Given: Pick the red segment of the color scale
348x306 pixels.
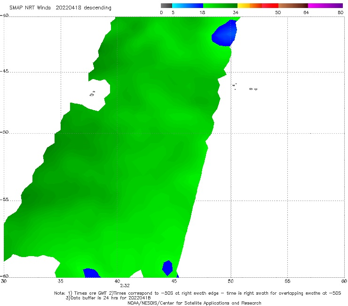Looking at the screenshot, I should pos(270,6).
